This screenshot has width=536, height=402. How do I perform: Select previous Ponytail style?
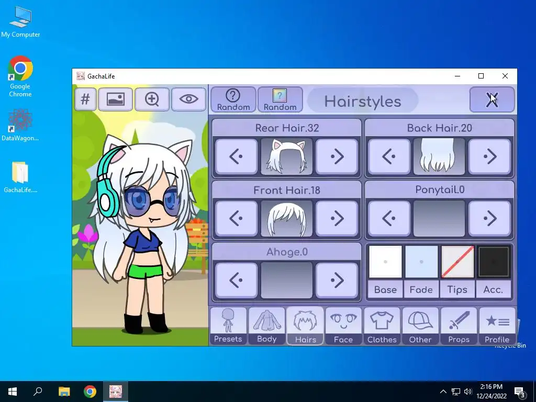[x=389, y=218]
